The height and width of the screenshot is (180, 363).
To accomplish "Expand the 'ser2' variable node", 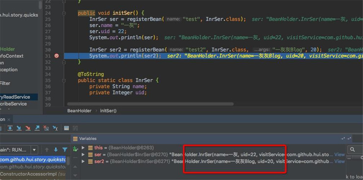I will [x=83, y=161].
